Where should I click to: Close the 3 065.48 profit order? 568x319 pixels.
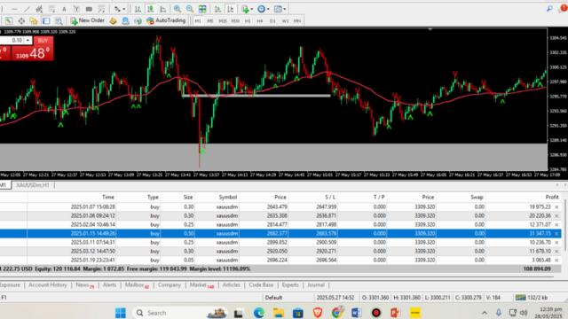pos(556,261)
